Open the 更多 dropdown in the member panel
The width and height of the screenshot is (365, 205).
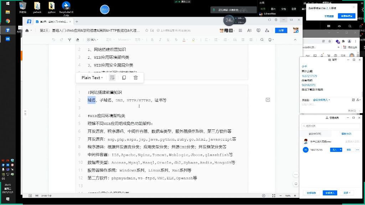coord(347,193)
